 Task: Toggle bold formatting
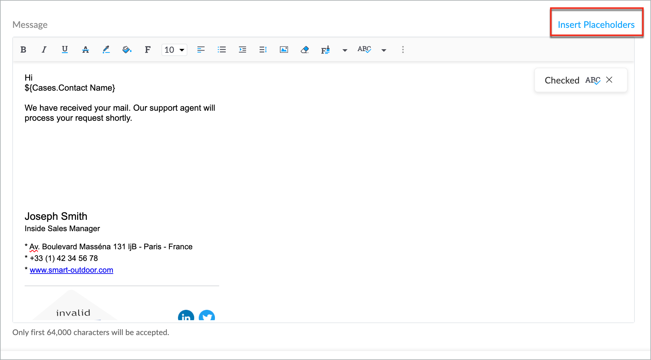[23, 50]
